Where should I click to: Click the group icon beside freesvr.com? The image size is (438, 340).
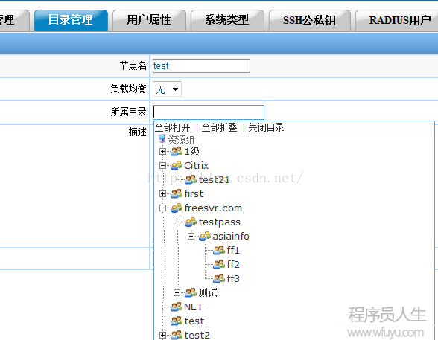coord(177,208)
